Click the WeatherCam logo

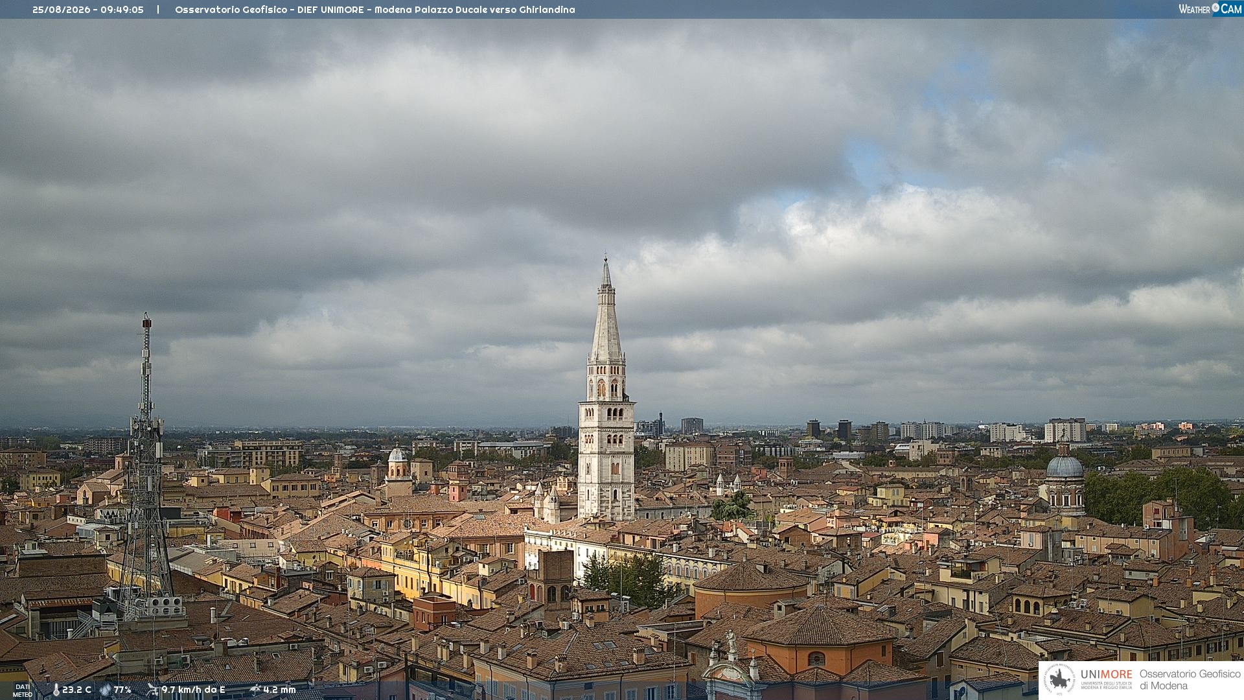[x=1210, y=9]
